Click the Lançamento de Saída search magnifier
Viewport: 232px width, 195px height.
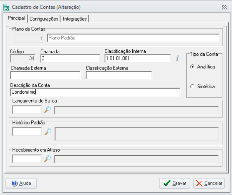(x=47, y=110)
